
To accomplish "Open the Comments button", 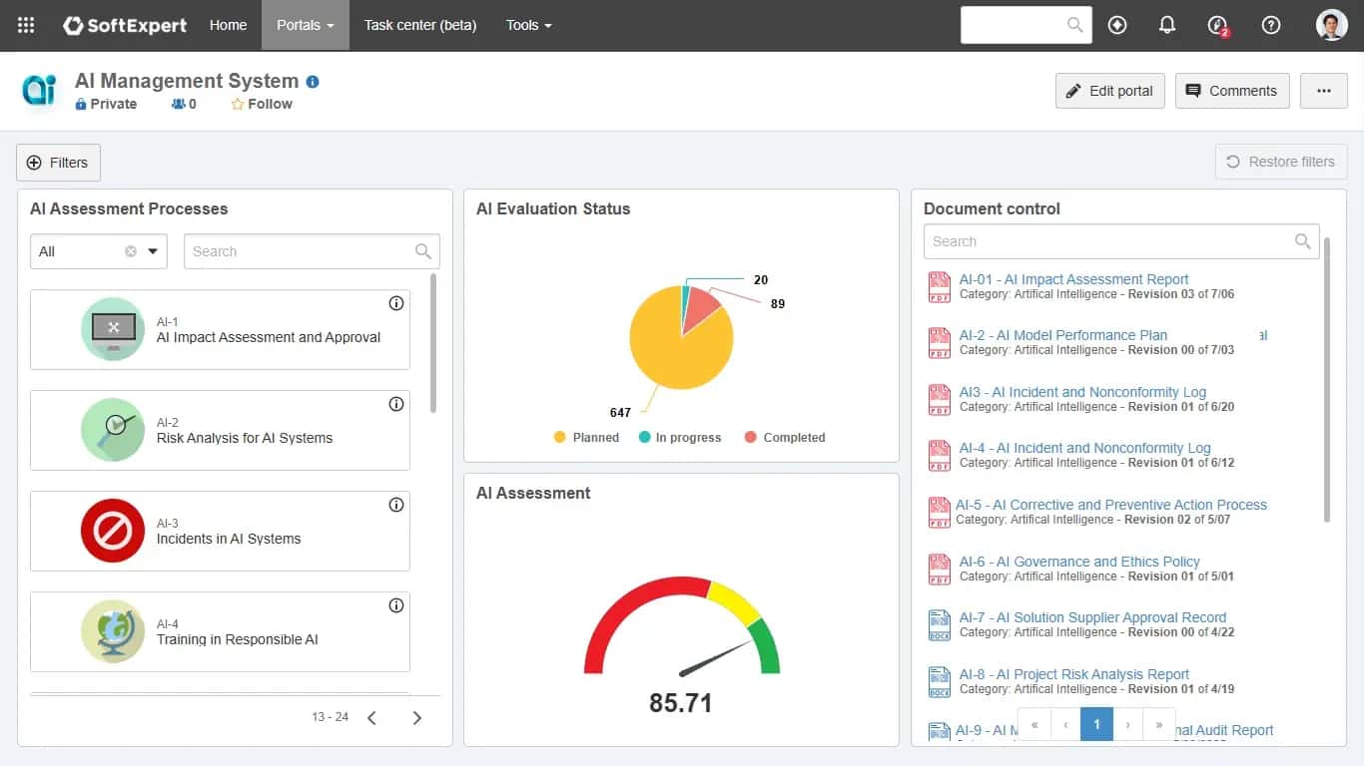I will 1232,91.
